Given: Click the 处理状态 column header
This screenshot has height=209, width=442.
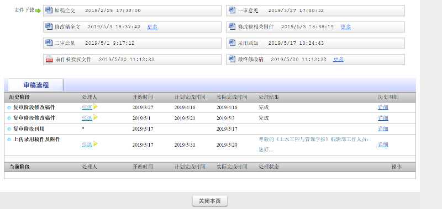Looking at the screenshot, I should coord(269,167).
